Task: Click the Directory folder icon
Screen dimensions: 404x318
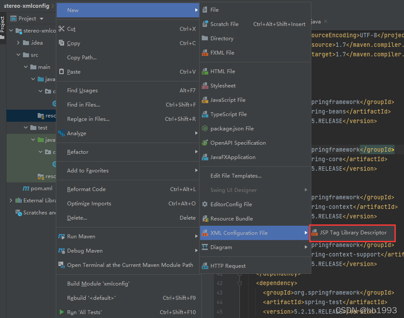Action: pyautogui.click(x=205, y=38)
